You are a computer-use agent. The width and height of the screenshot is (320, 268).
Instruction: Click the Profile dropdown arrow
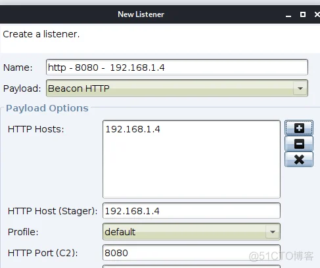[273, 232]
